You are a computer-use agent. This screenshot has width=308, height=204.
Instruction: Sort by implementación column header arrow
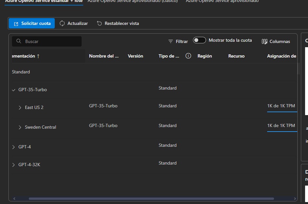point(38,56)
